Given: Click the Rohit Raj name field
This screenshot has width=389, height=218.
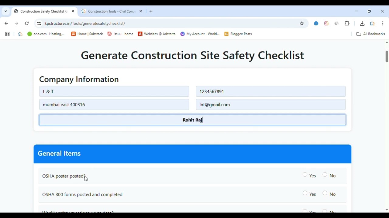Looking at the screenshot, I should click(x=193, y=120).
